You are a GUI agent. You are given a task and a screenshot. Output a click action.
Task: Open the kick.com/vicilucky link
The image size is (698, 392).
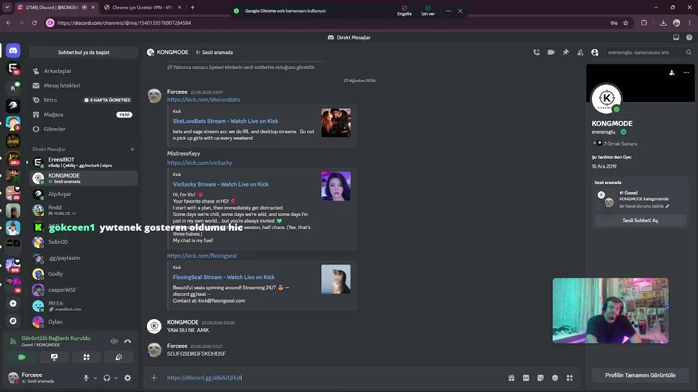[200, 163]
